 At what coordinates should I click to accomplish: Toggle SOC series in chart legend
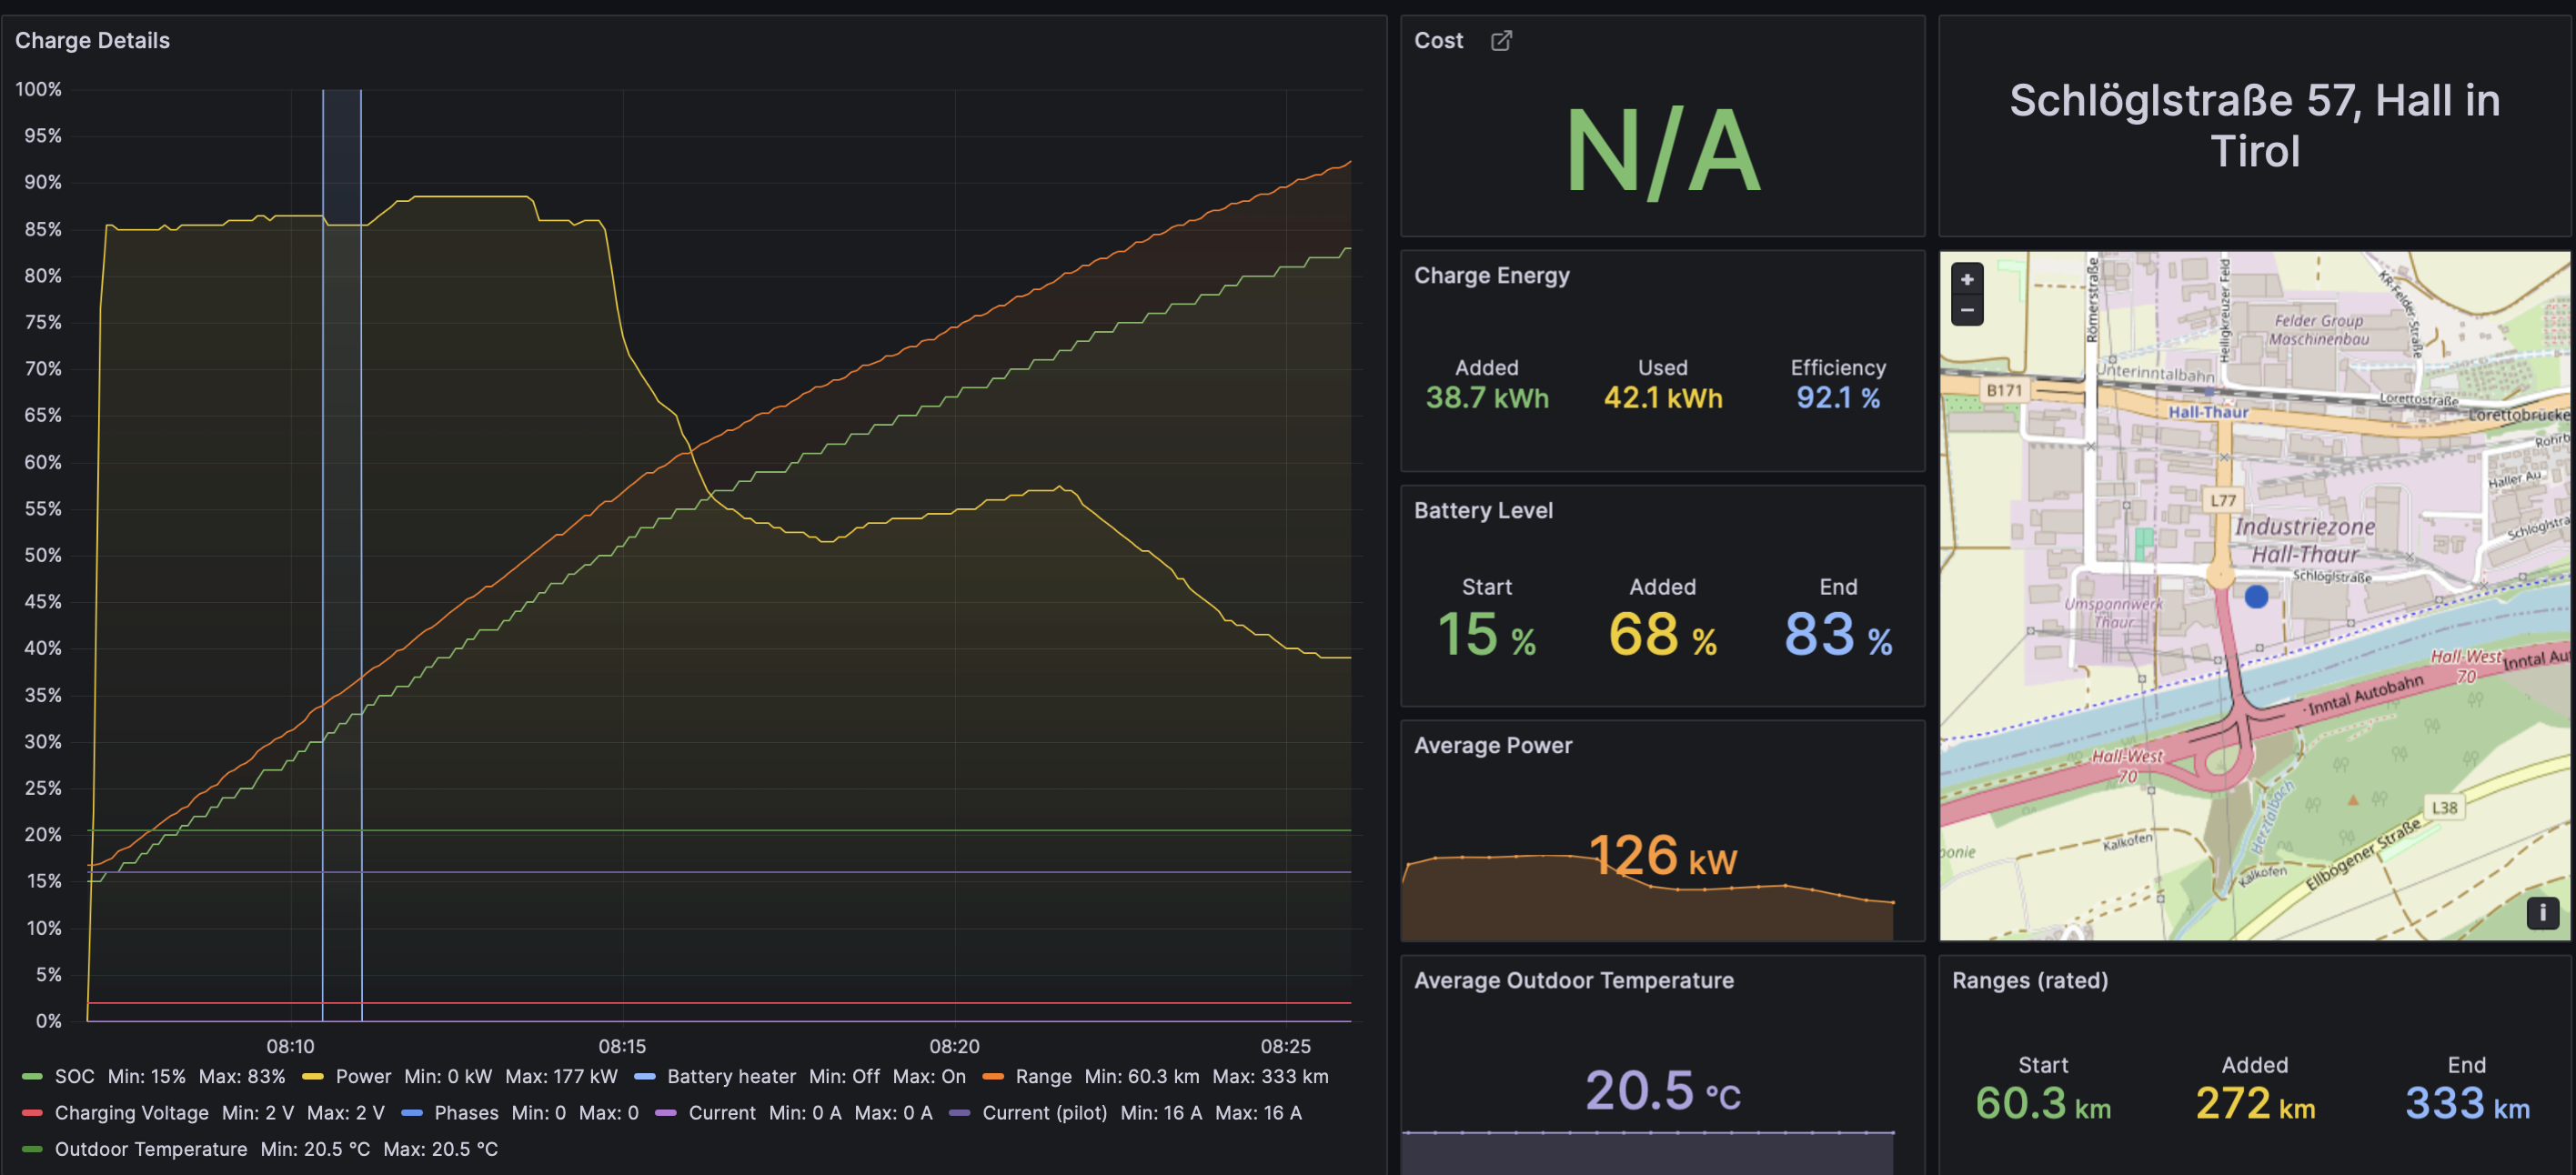(74, 1077)
